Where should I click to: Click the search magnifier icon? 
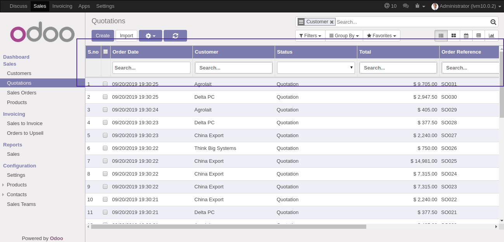tap(493, 22)
